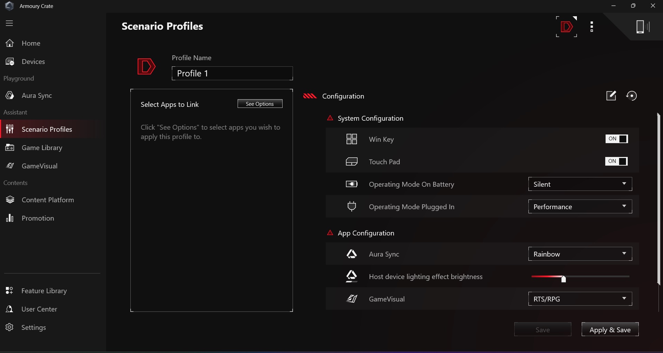The width and height of the screenshot is (663, 353).
Task: Click the hamburger menu icon
Action: coord(9,23)
